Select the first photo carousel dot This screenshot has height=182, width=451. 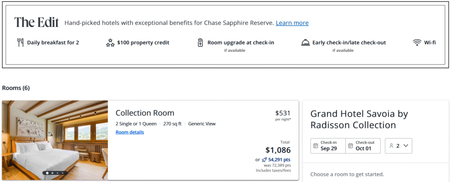[x=47, y=173]
